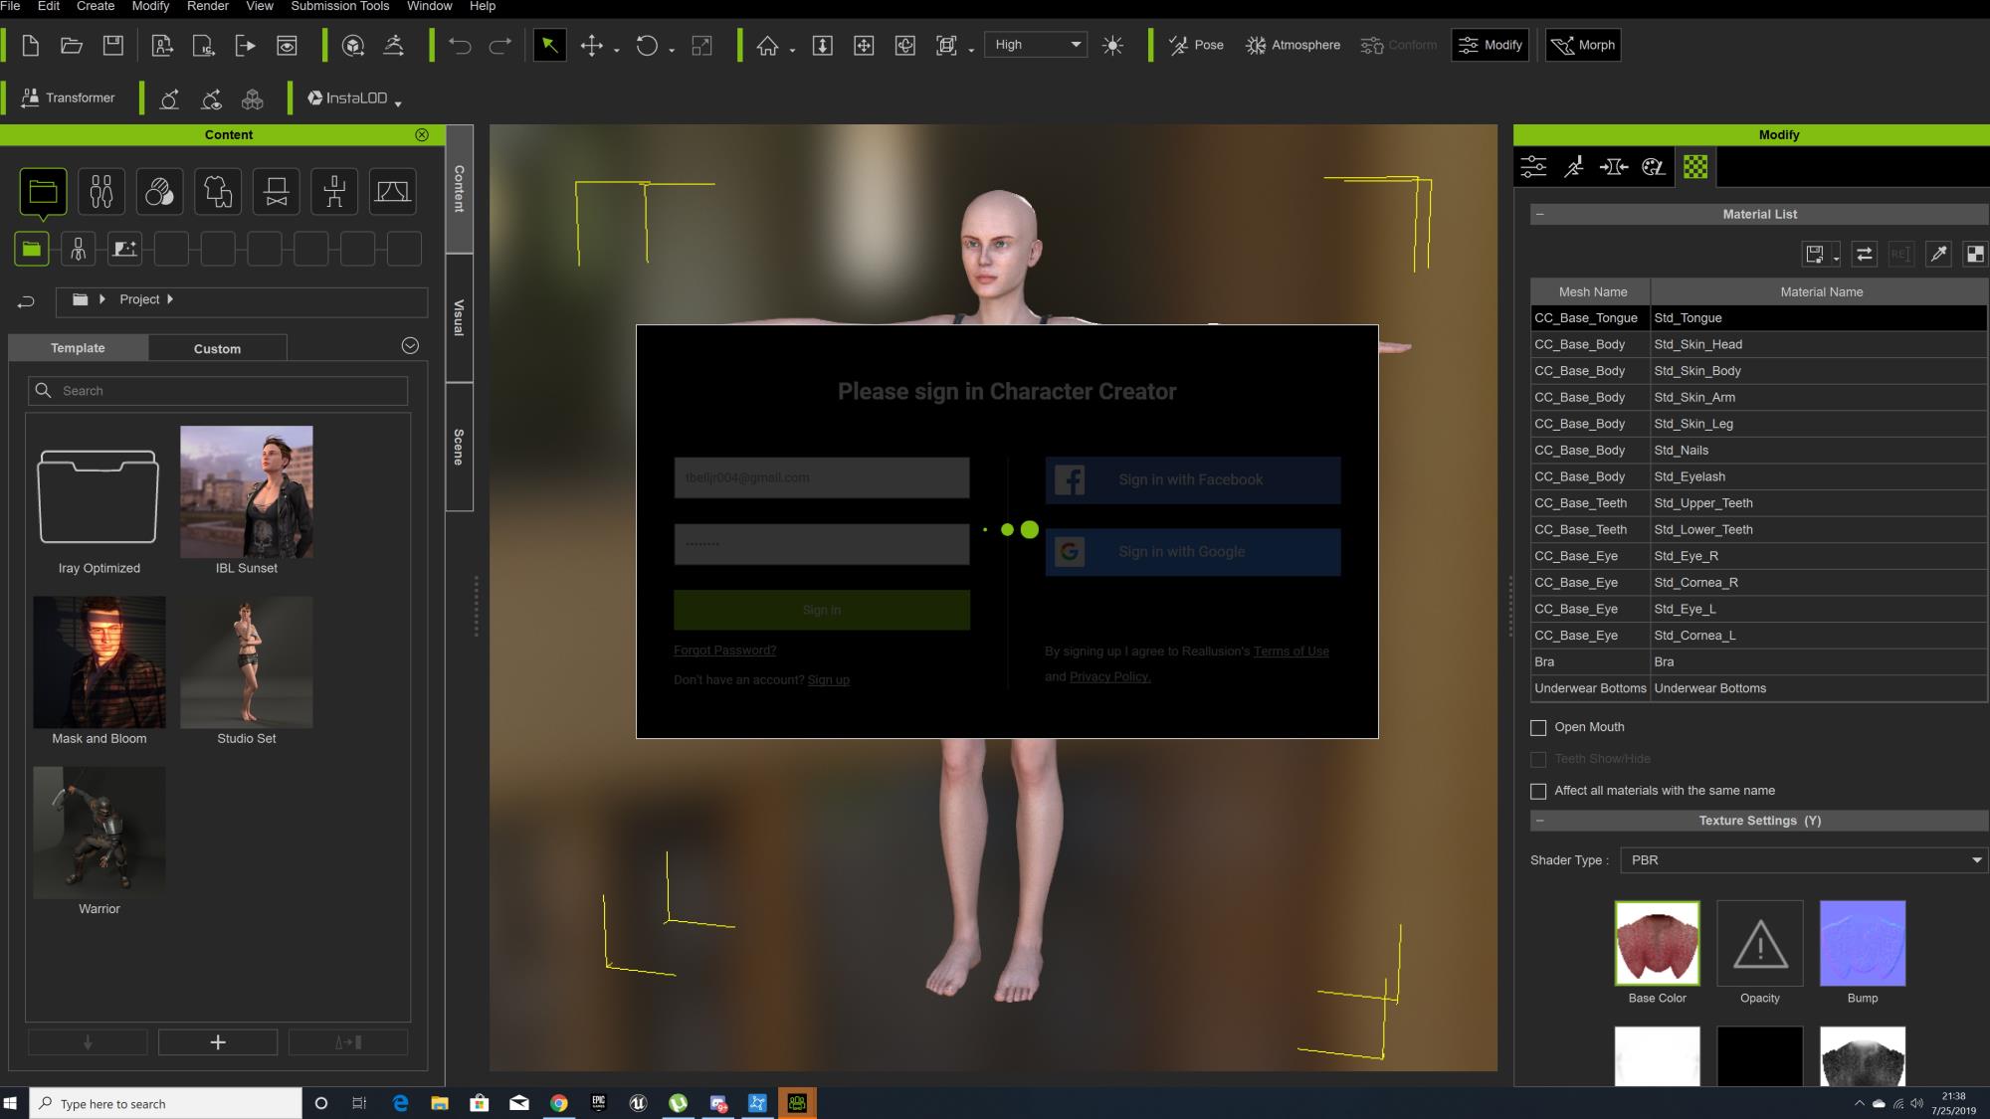
Task: Open the Modify sliders tab icon
Action: (x=1533, y=167)
